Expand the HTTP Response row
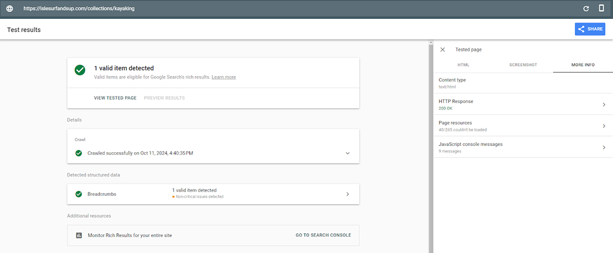The height and width of the screenshot is (253, 613). tap(523, 105)
